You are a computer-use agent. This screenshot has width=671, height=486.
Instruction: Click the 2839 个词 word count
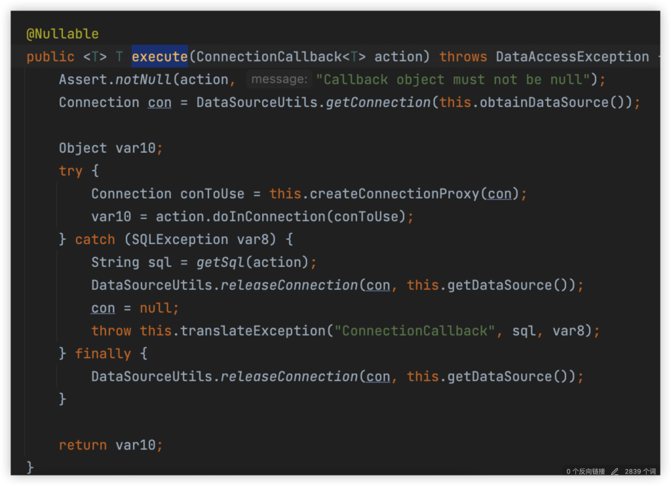[640, 472]
